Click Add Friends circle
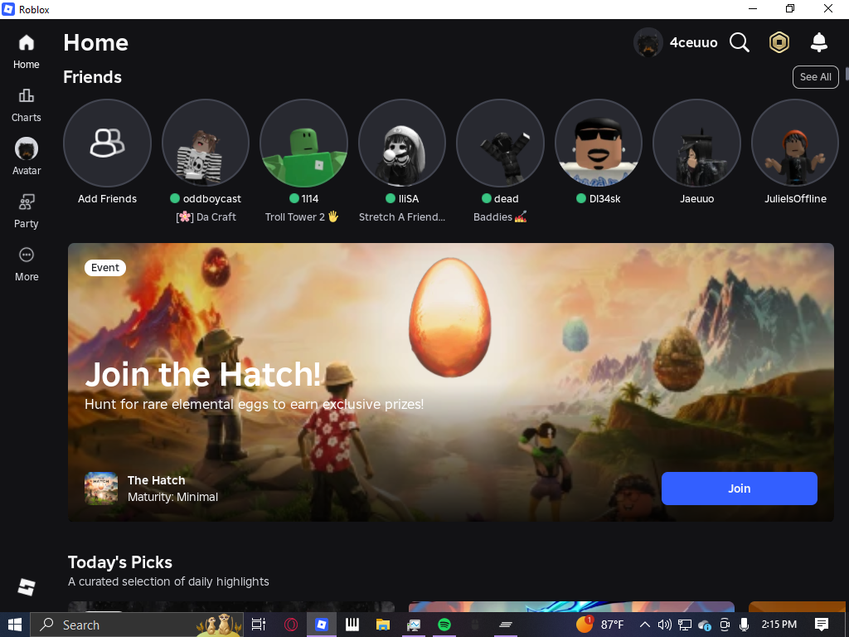The width and height of the screenshot is (849, 637). point(107,143)
